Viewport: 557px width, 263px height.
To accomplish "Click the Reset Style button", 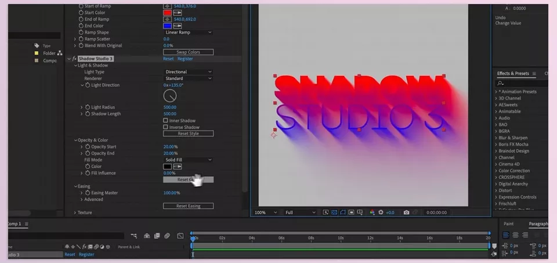I will point(188,134).
